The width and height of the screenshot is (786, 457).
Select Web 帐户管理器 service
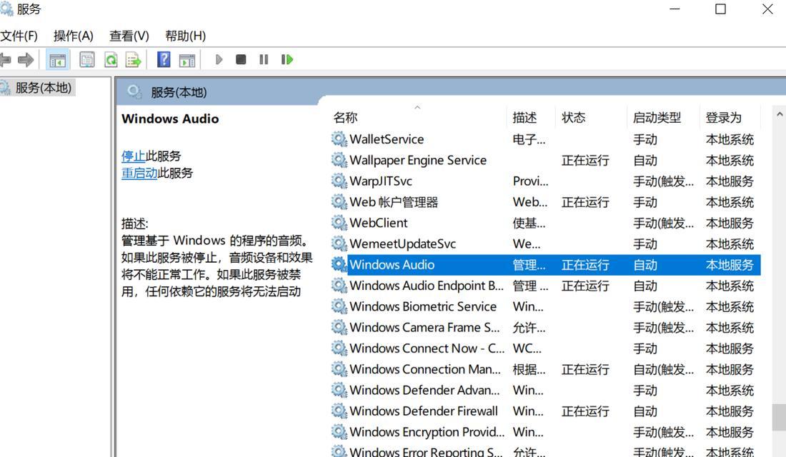pyautogui.click(x=394, y=202)
